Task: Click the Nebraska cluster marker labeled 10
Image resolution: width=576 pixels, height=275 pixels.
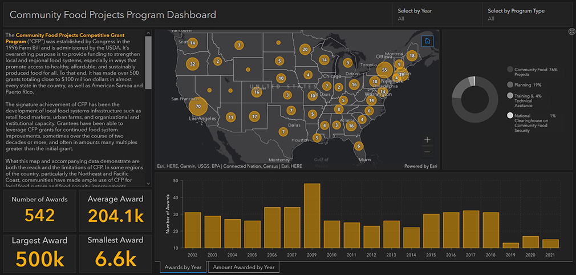Action: tap(281, 78)
